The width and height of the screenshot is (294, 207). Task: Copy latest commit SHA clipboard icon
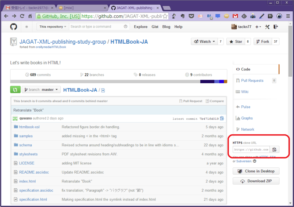click(222, 119)
